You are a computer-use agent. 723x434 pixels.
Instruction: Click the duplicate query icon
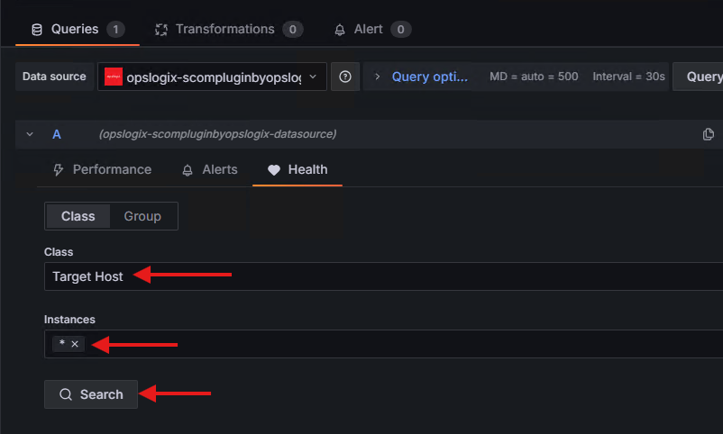[x=709, y=134]
